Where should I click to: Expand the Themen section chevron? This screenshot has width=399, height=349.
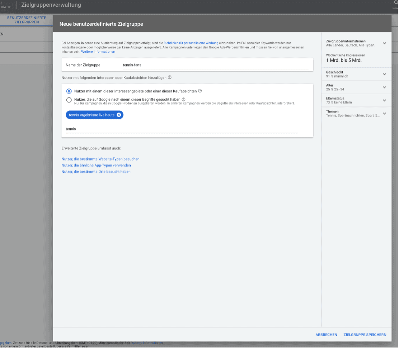pos(384,114)
